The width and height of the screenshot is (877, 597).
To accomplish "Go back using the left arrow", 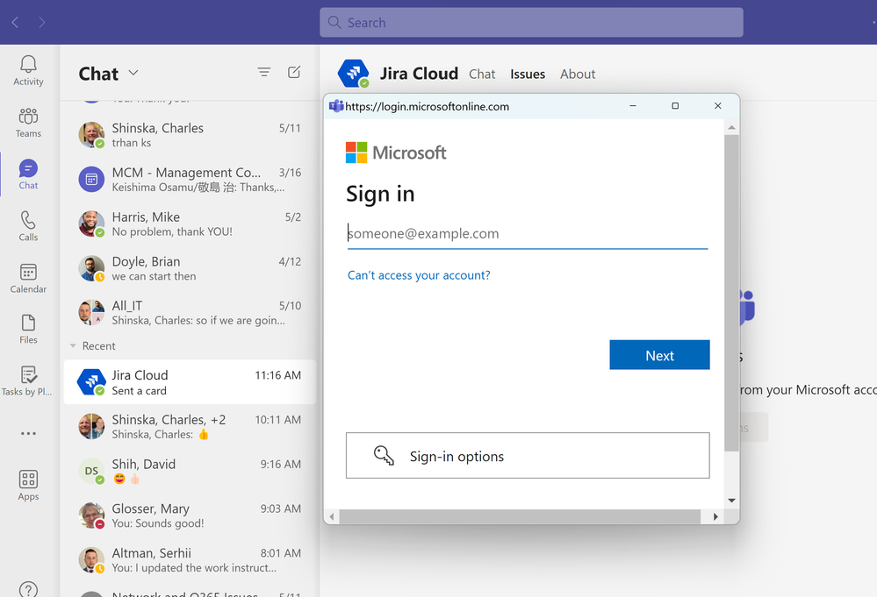I will [x=15, y=22].
